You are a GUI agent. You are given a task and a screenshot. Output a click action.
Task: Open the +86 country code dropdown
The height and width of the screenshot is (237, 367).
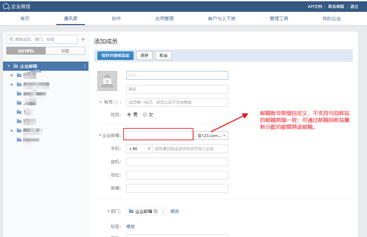click(139, 149)
